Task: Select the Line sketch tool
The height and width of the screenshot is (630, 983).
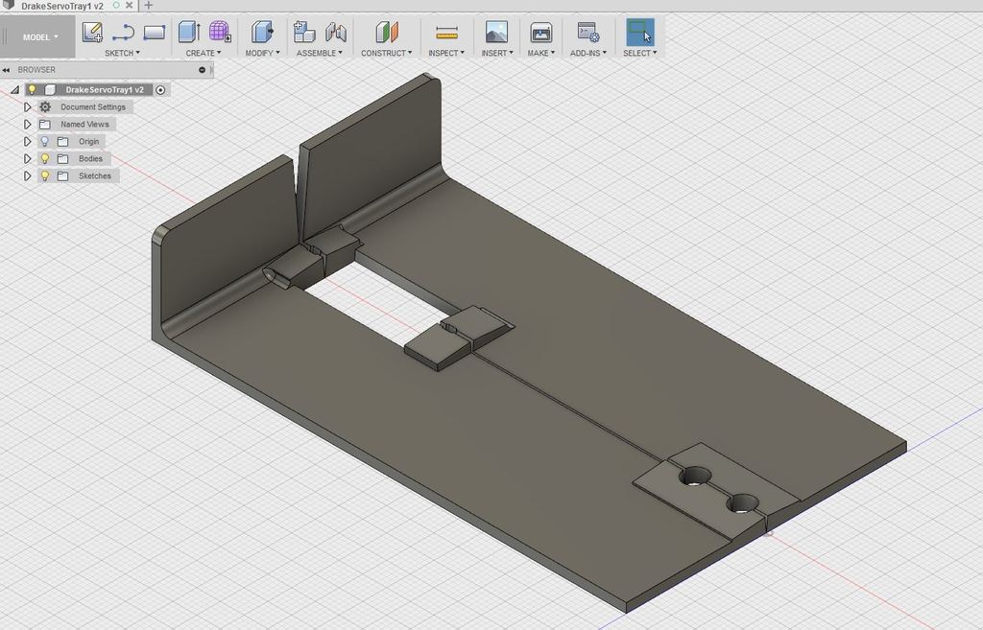Action: 123,33
